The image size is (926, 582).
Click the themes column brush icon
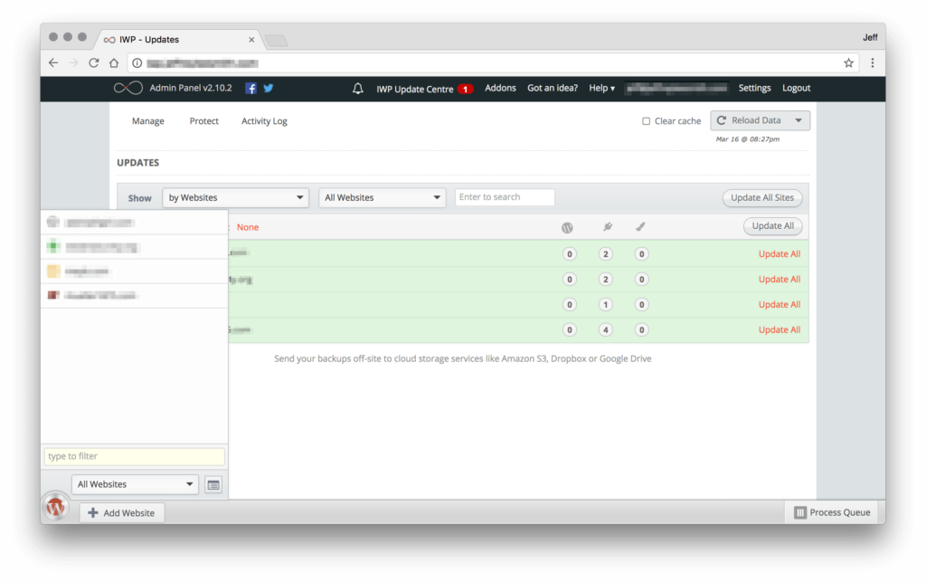[640, 227]
